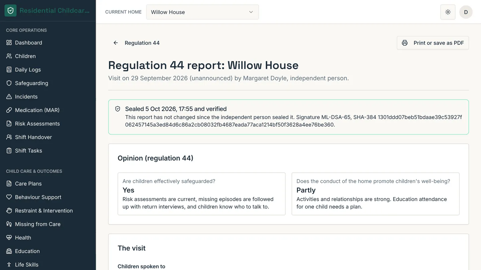Click the Missing from Care footprints icon
This screenshot has height=270, width=481.
tap(9, 224)
